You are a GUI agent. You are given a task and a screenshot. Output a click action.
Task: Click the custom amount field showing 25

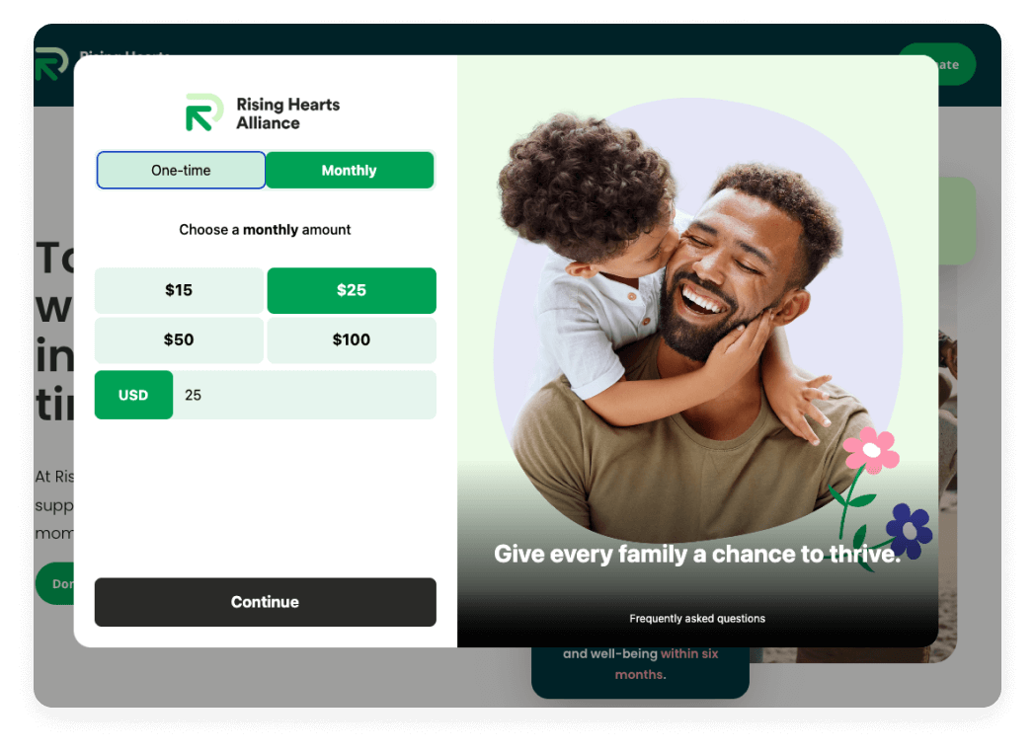(x=304, y=395)
